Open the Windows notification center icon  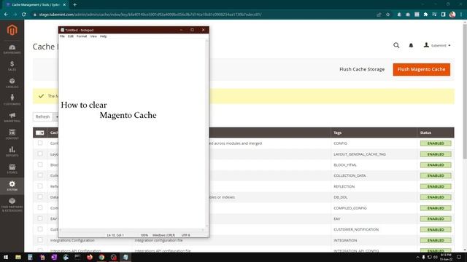(x=459, y=257)
